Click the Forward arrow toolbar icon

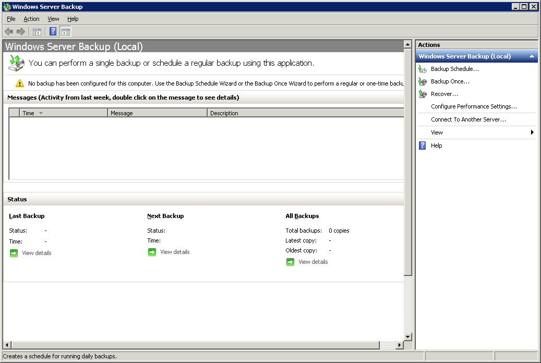click(x=21, y=32)
